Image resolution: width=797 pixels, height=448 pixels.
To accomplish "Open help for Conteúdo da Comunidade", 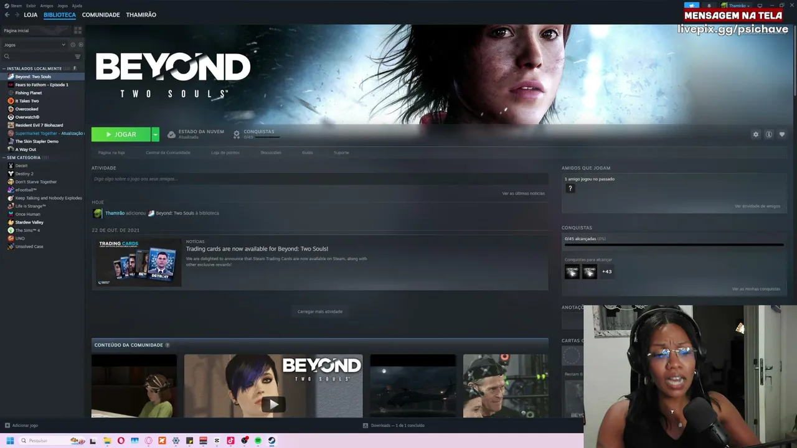I will pos(167,345).
